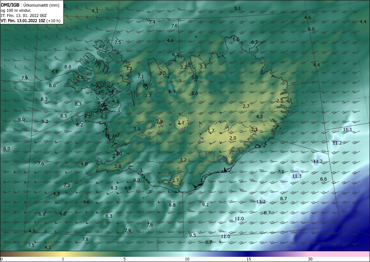Click the color scale tick label 0

[1, 259]
